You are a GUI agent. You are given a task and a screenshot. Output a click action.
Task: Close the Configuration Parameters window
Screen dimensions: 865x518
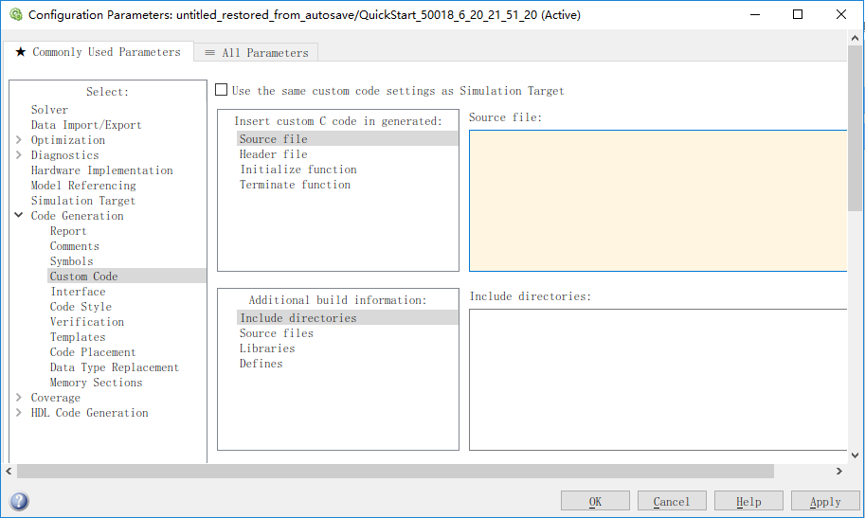[841, 14]
